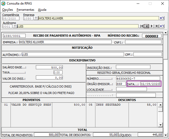Viewport: 169px width, 139px height.
Task: Click up arrow of Descontos list scrollbar
Action: coord(160,105)
